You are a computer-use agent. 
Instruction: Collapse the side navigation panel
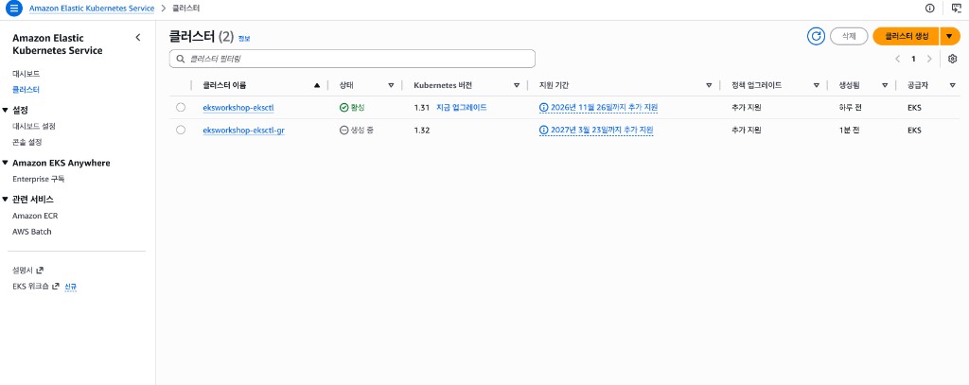(138, 38)
